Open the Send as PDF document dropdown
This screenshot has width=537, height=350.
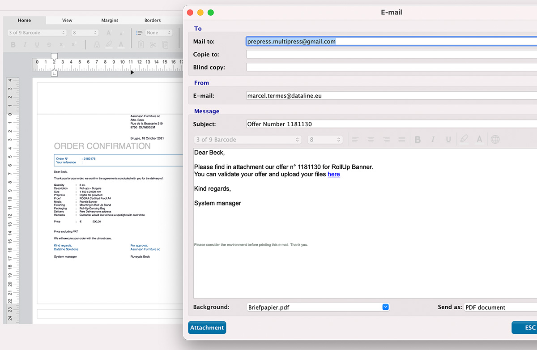click(x=500, y=307)
